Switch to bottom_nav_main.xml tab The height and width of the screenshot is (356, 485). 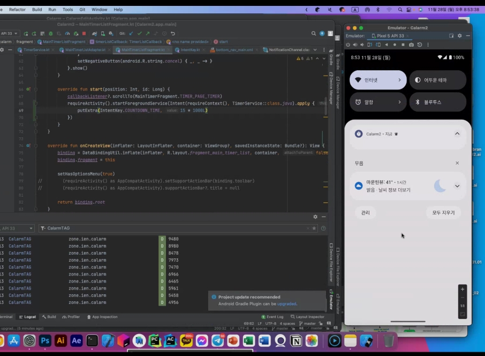(x=234, y=50)
